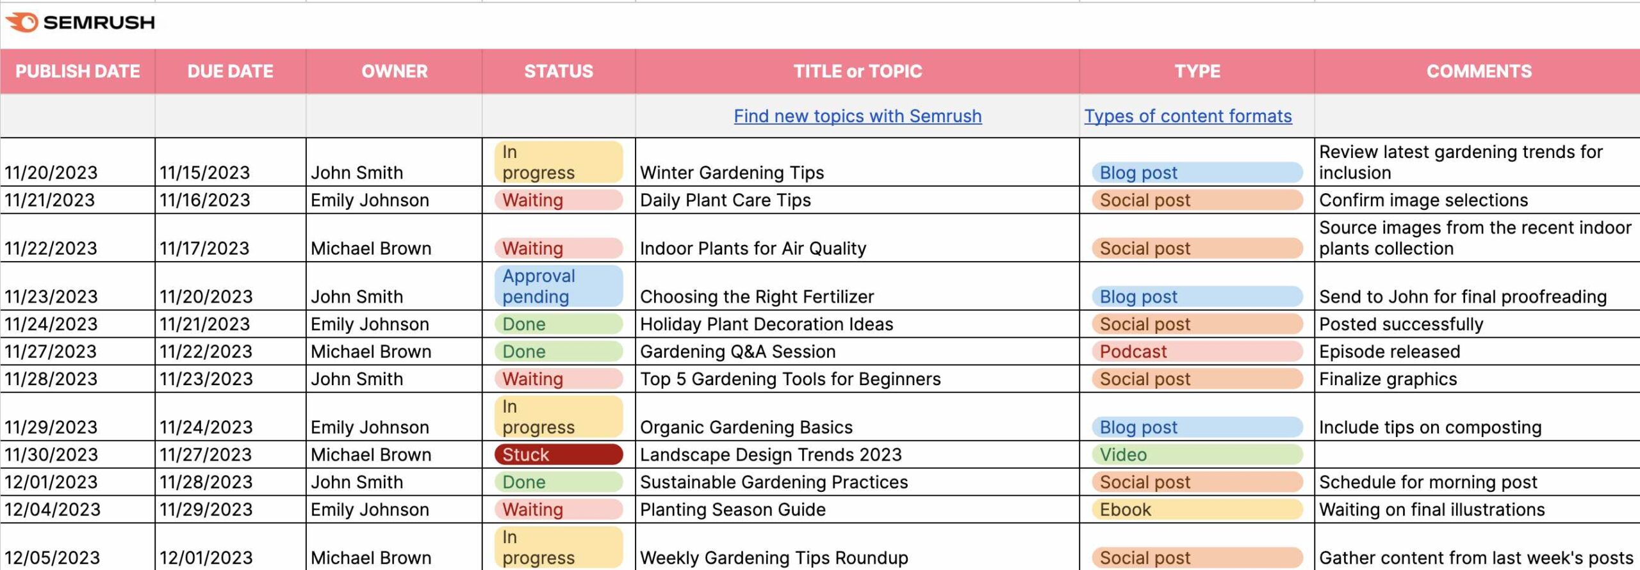This screenshot has height=570, width=1640.
Task: Open the Types of content formats link
Action: pos(1188,116)
